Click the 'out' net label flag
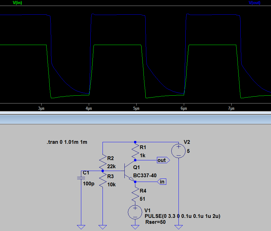 point(163,160)
